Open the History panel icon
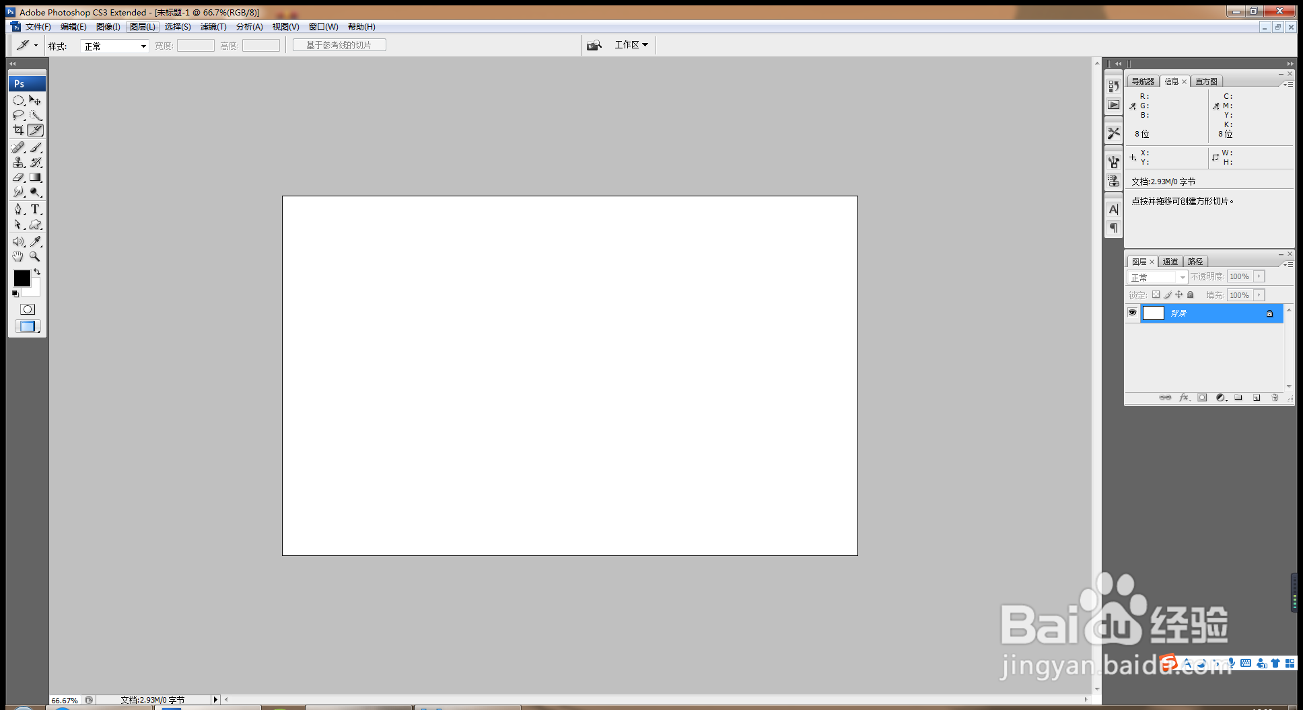1303x710 pixels. click(1114, 86)
